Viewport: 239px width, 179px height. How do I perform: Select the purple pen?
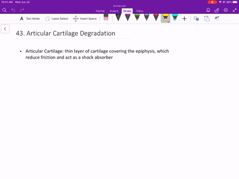coord(127,17)
